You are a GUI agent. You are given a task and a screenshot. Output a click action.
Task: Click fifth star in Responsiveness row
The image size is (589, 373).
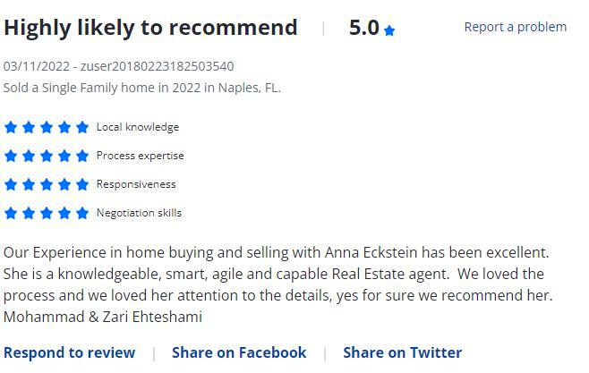coord(82,184)
